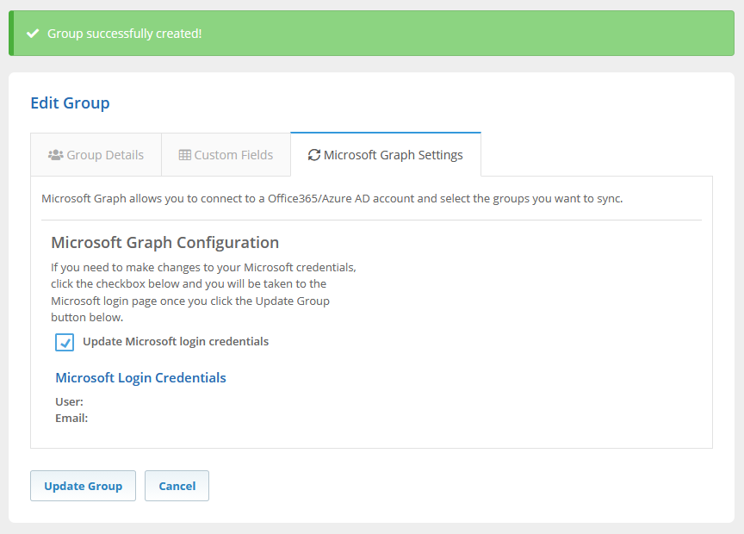Click empty area of the green success banner
This screenshot has height=534, width=744.
pos(474,34)
